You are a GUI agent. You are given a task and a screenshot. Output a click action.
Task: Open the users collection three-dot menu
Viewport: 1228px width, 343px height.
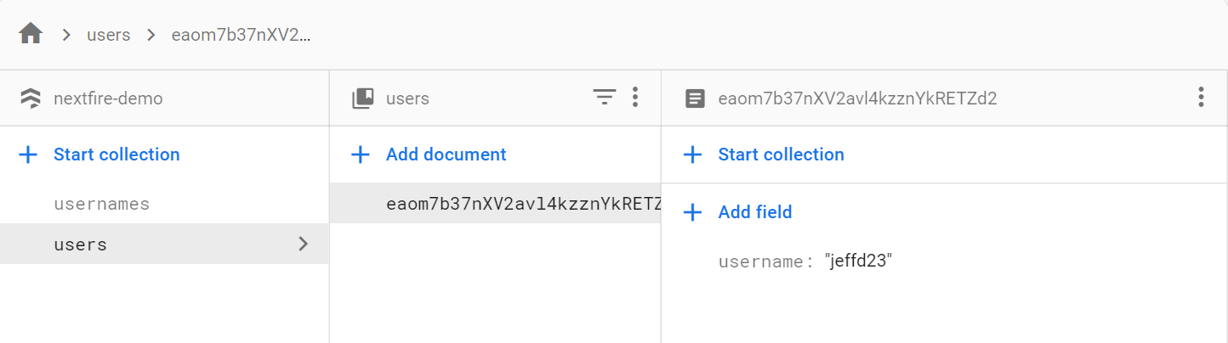pyautogui.click(x=634, y=98)
